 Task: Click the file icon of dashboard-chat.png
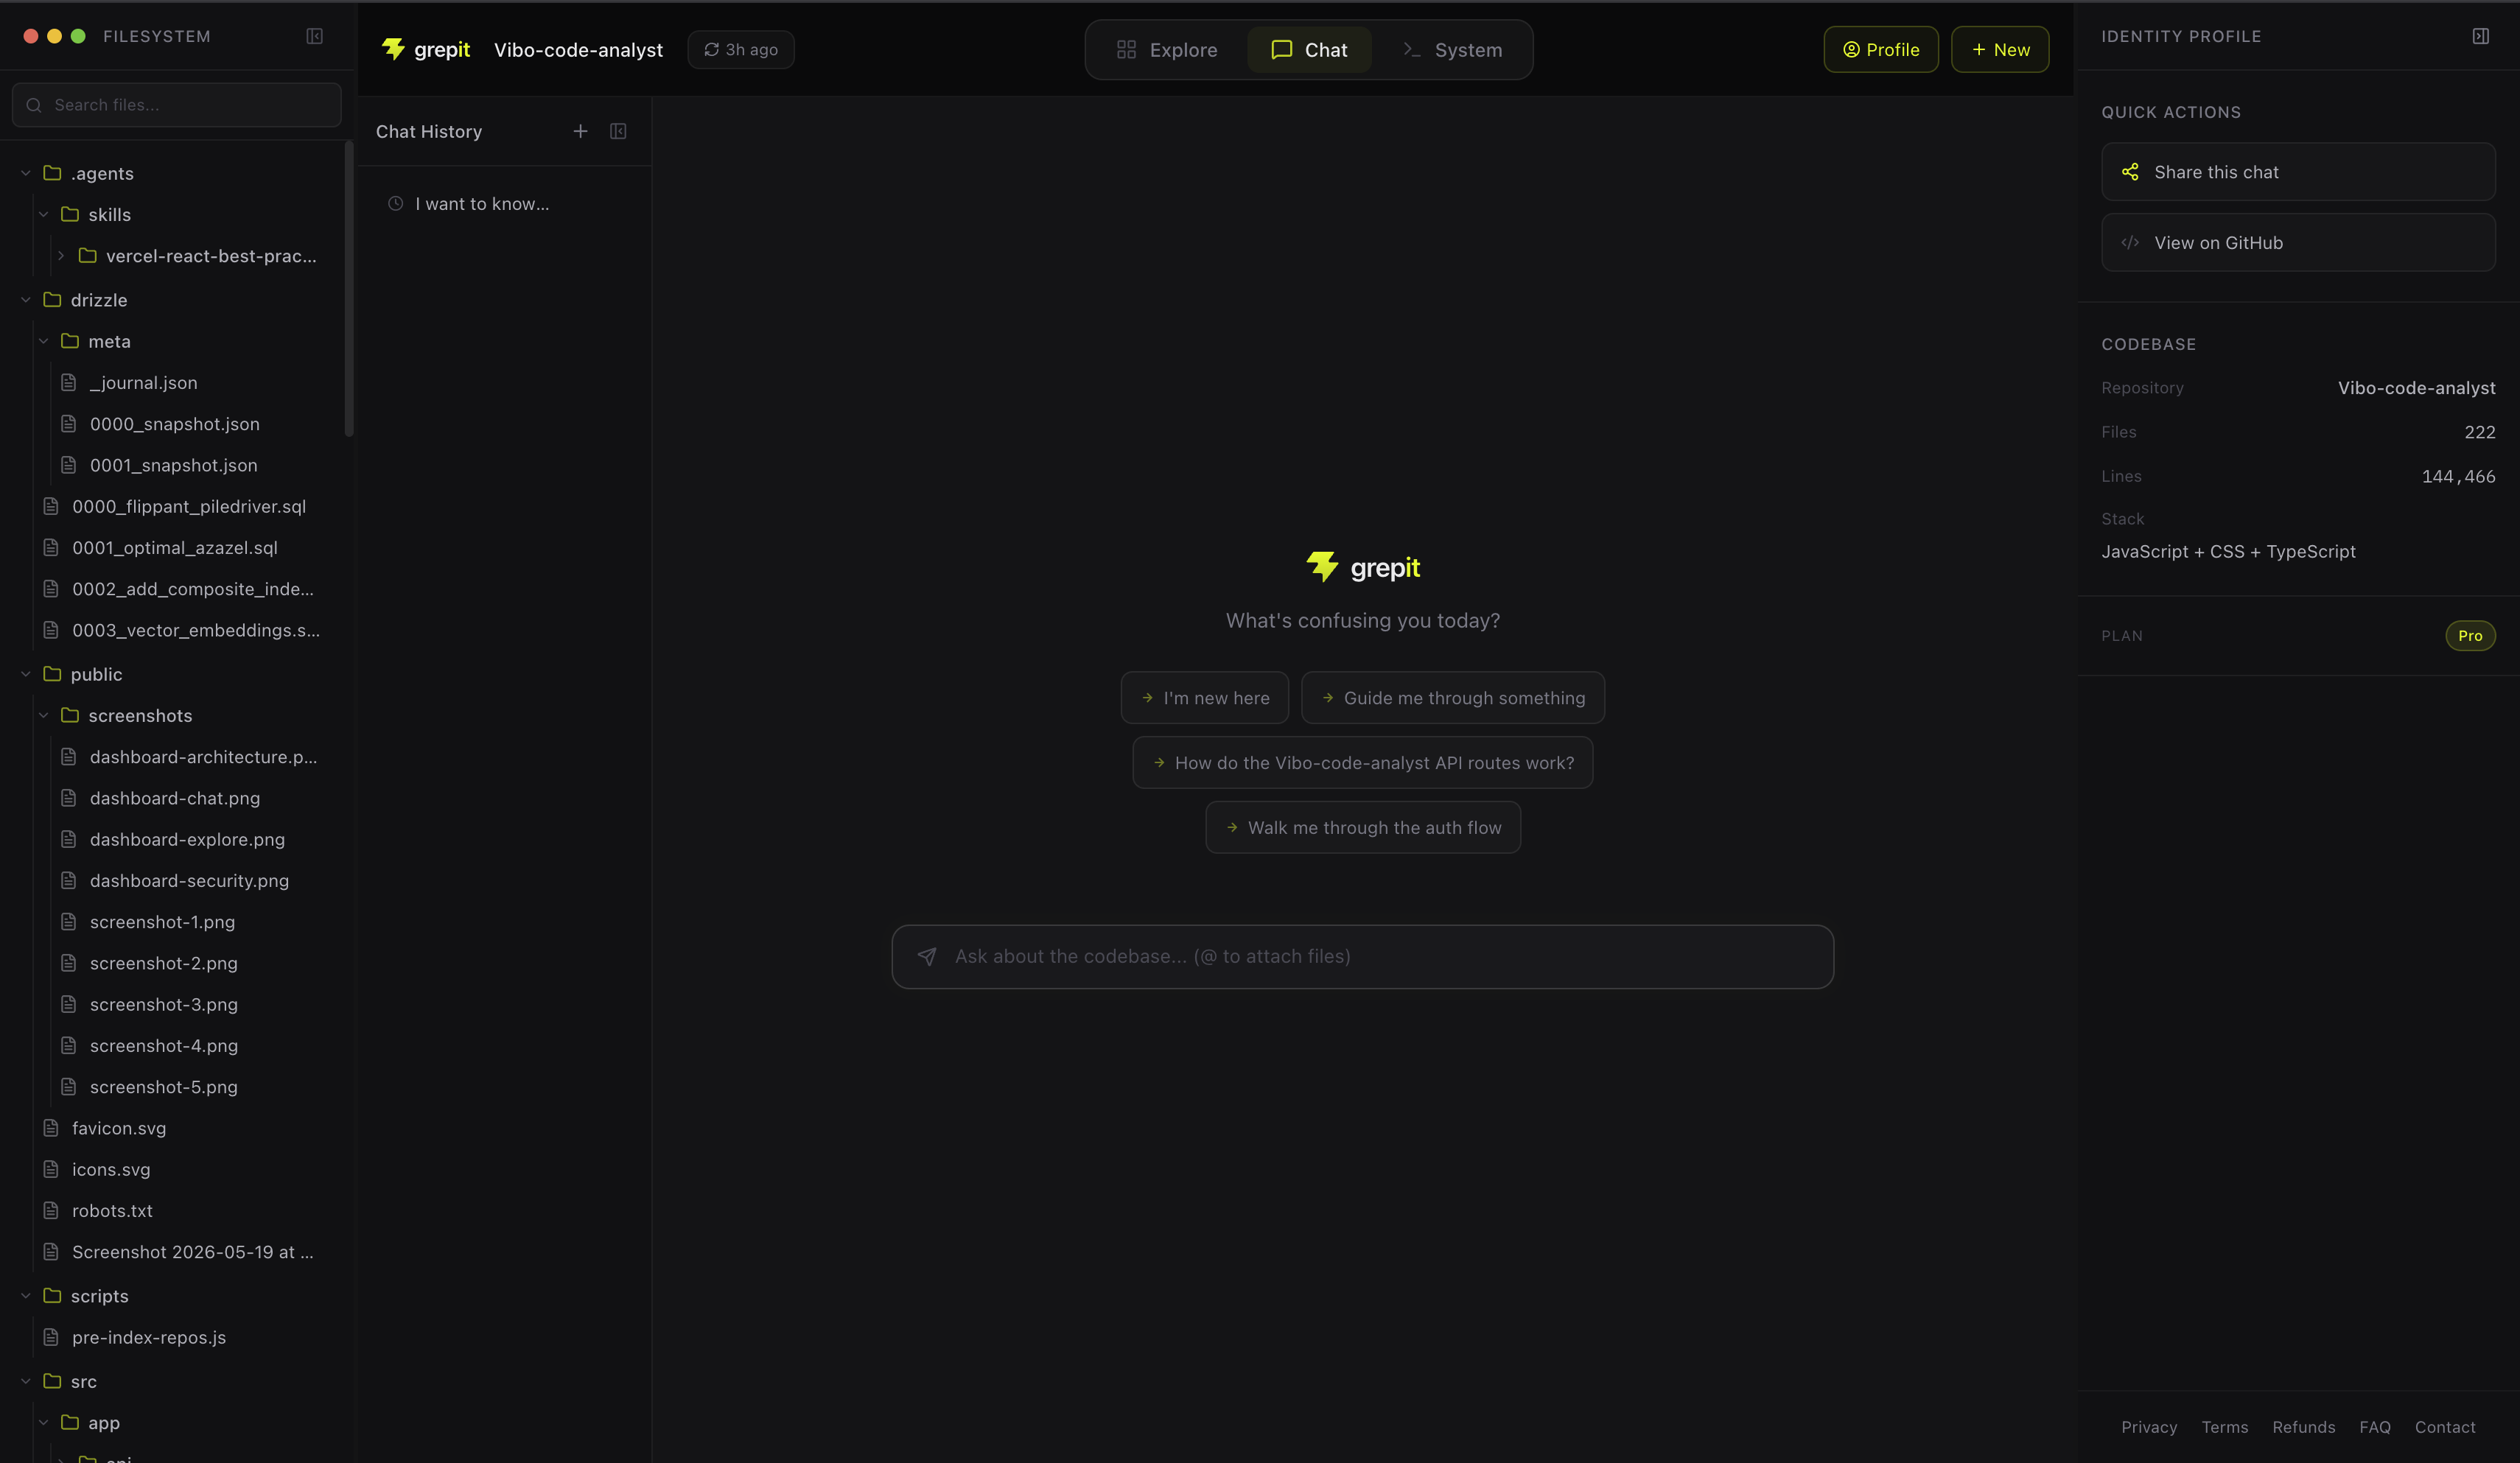69,798
